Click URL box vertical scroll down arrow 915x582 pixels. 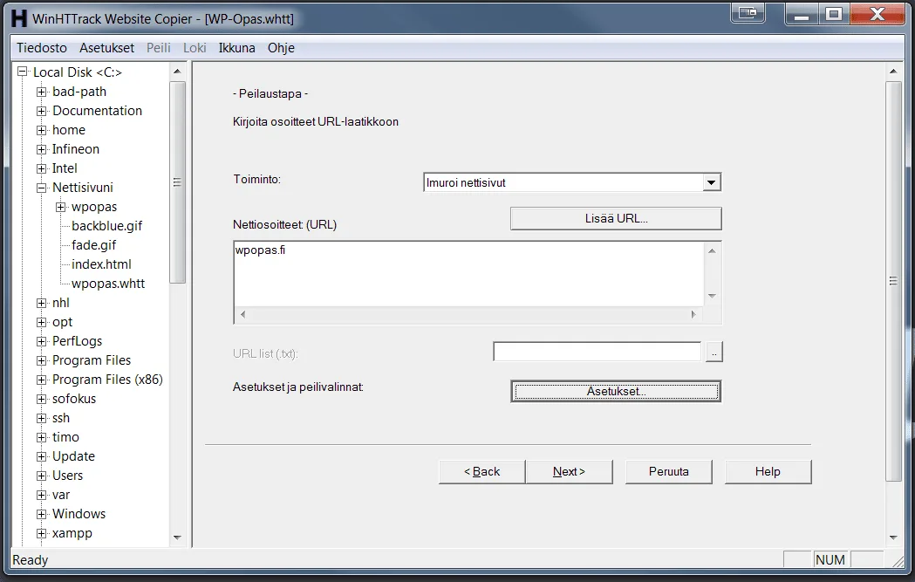712,296
